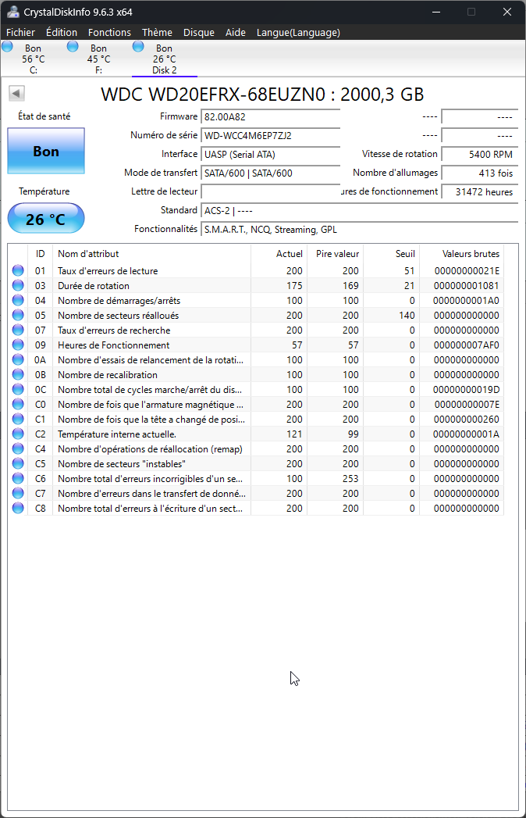Click the 26 °C temperature button
This screenshot has width=526, height=818.
point(46,219)
